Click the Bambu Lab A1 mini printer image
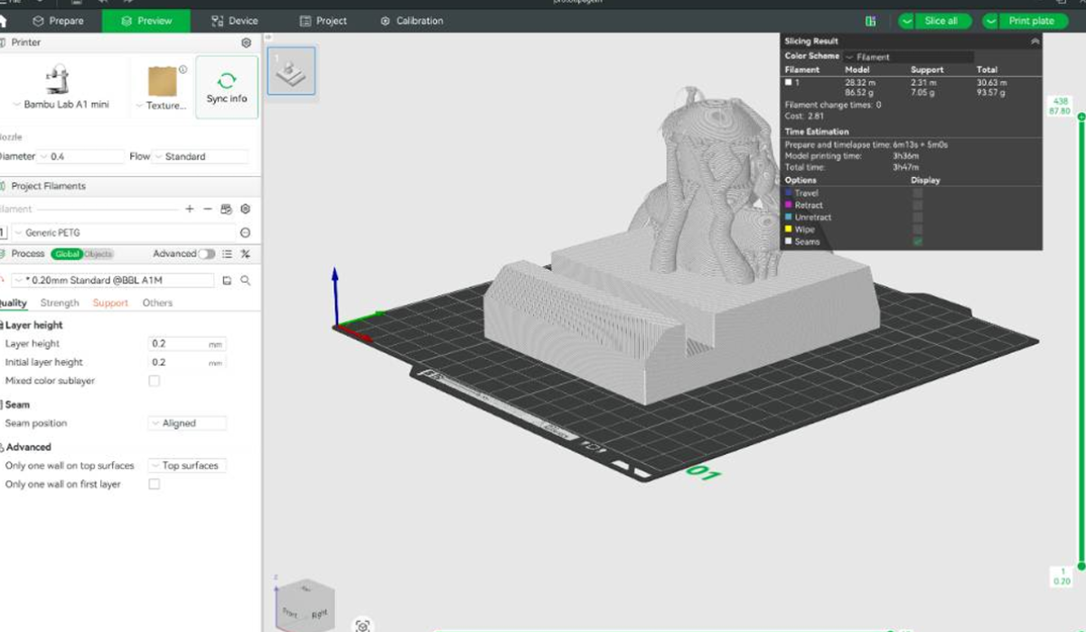This screenshot has width=1086, height=632. (57, 79)
